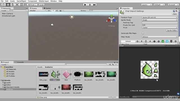Open Layers dropdown
This screenshot has width=180, height=101.
pyautogui.click(x=147, y=5)
